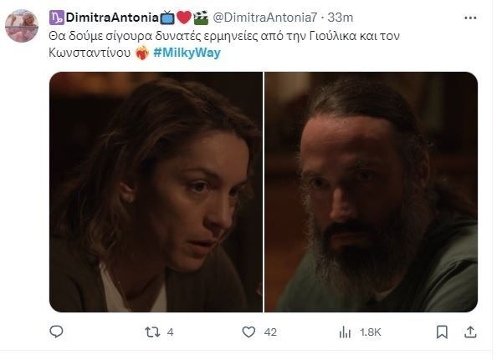The width and height of the screenshot is (502, 360).
Task: Like the tweet with the heart icon
Action: point(248,332)
